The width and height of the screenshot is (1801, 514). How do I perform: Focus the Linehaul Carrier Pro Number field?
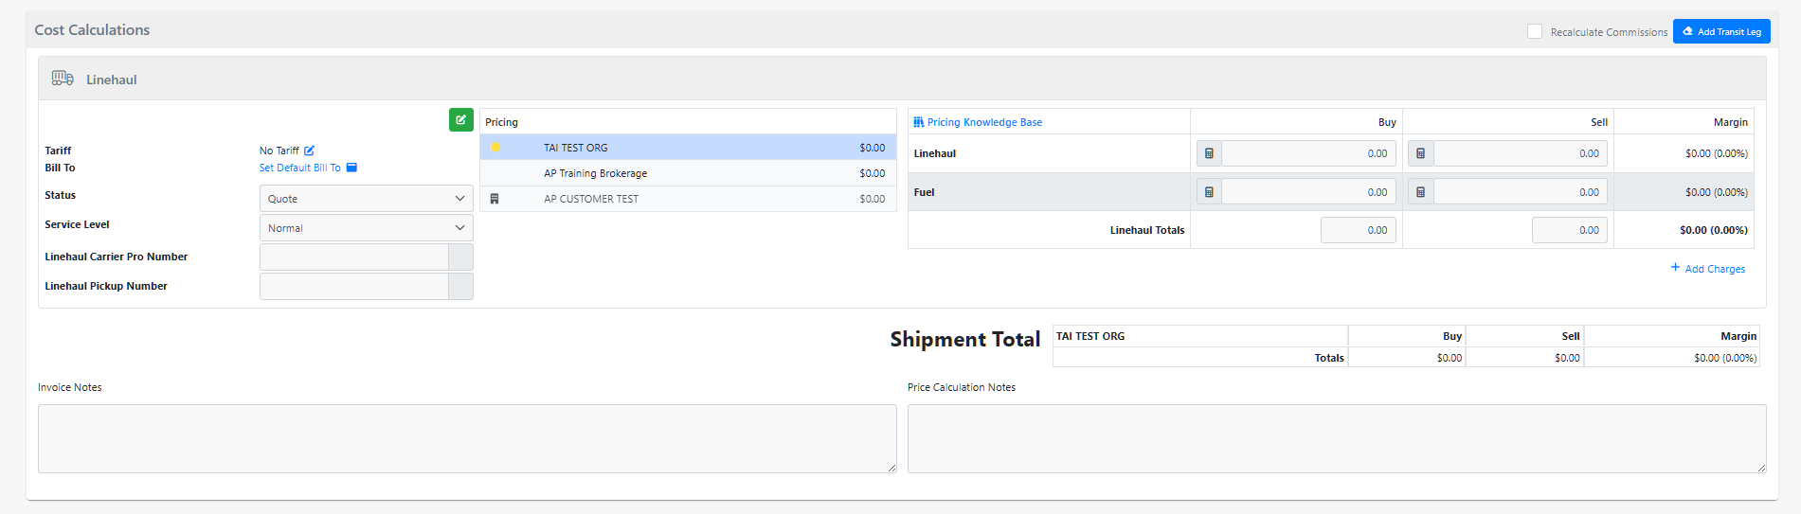tap(353, 257)
